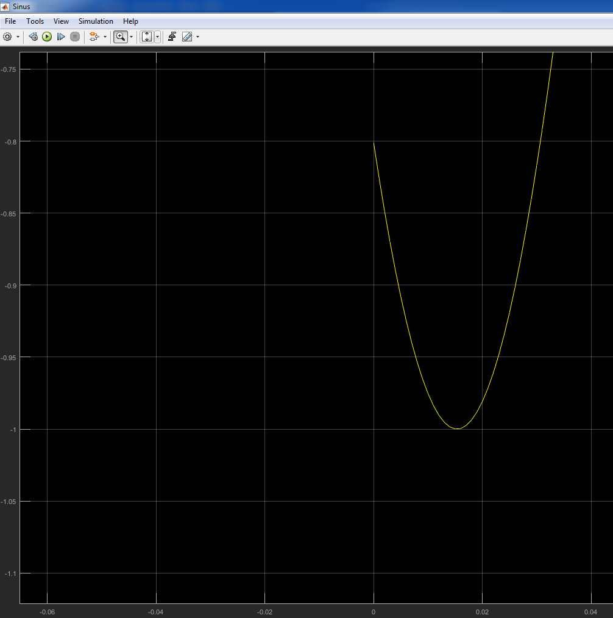Expand the measurements dropdown arrow

pos(197,37)
